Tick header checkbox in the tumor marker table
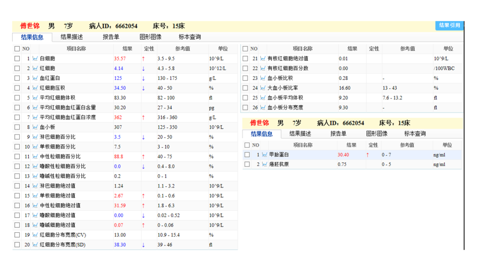The width and height of the screenshot is (483, 271). click(247, 145)
